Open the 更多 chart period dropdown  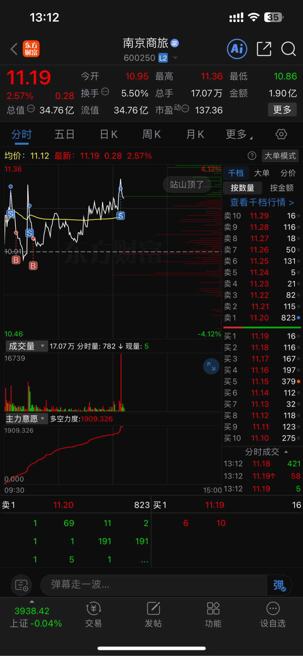pos(239,134)
